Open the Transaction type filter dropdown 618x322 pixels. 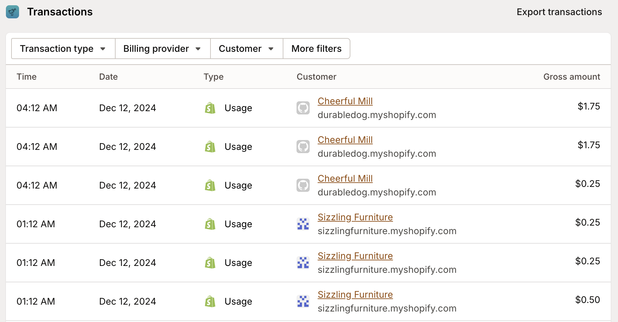63,49
